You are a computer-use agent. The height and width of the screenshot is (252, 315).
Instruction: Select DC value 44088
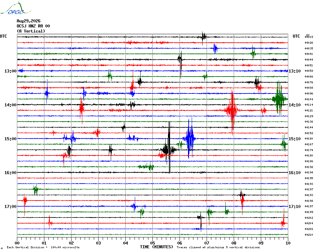point(309,88)
